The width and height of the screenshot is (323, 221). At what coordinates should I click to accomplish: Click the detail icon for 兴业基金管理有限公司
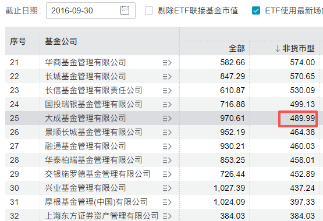tap(167, 188)
